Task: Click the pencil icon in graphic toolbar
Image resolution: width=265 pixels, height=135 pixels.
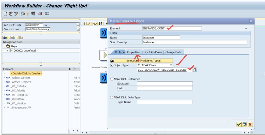Action: (89, 24)
